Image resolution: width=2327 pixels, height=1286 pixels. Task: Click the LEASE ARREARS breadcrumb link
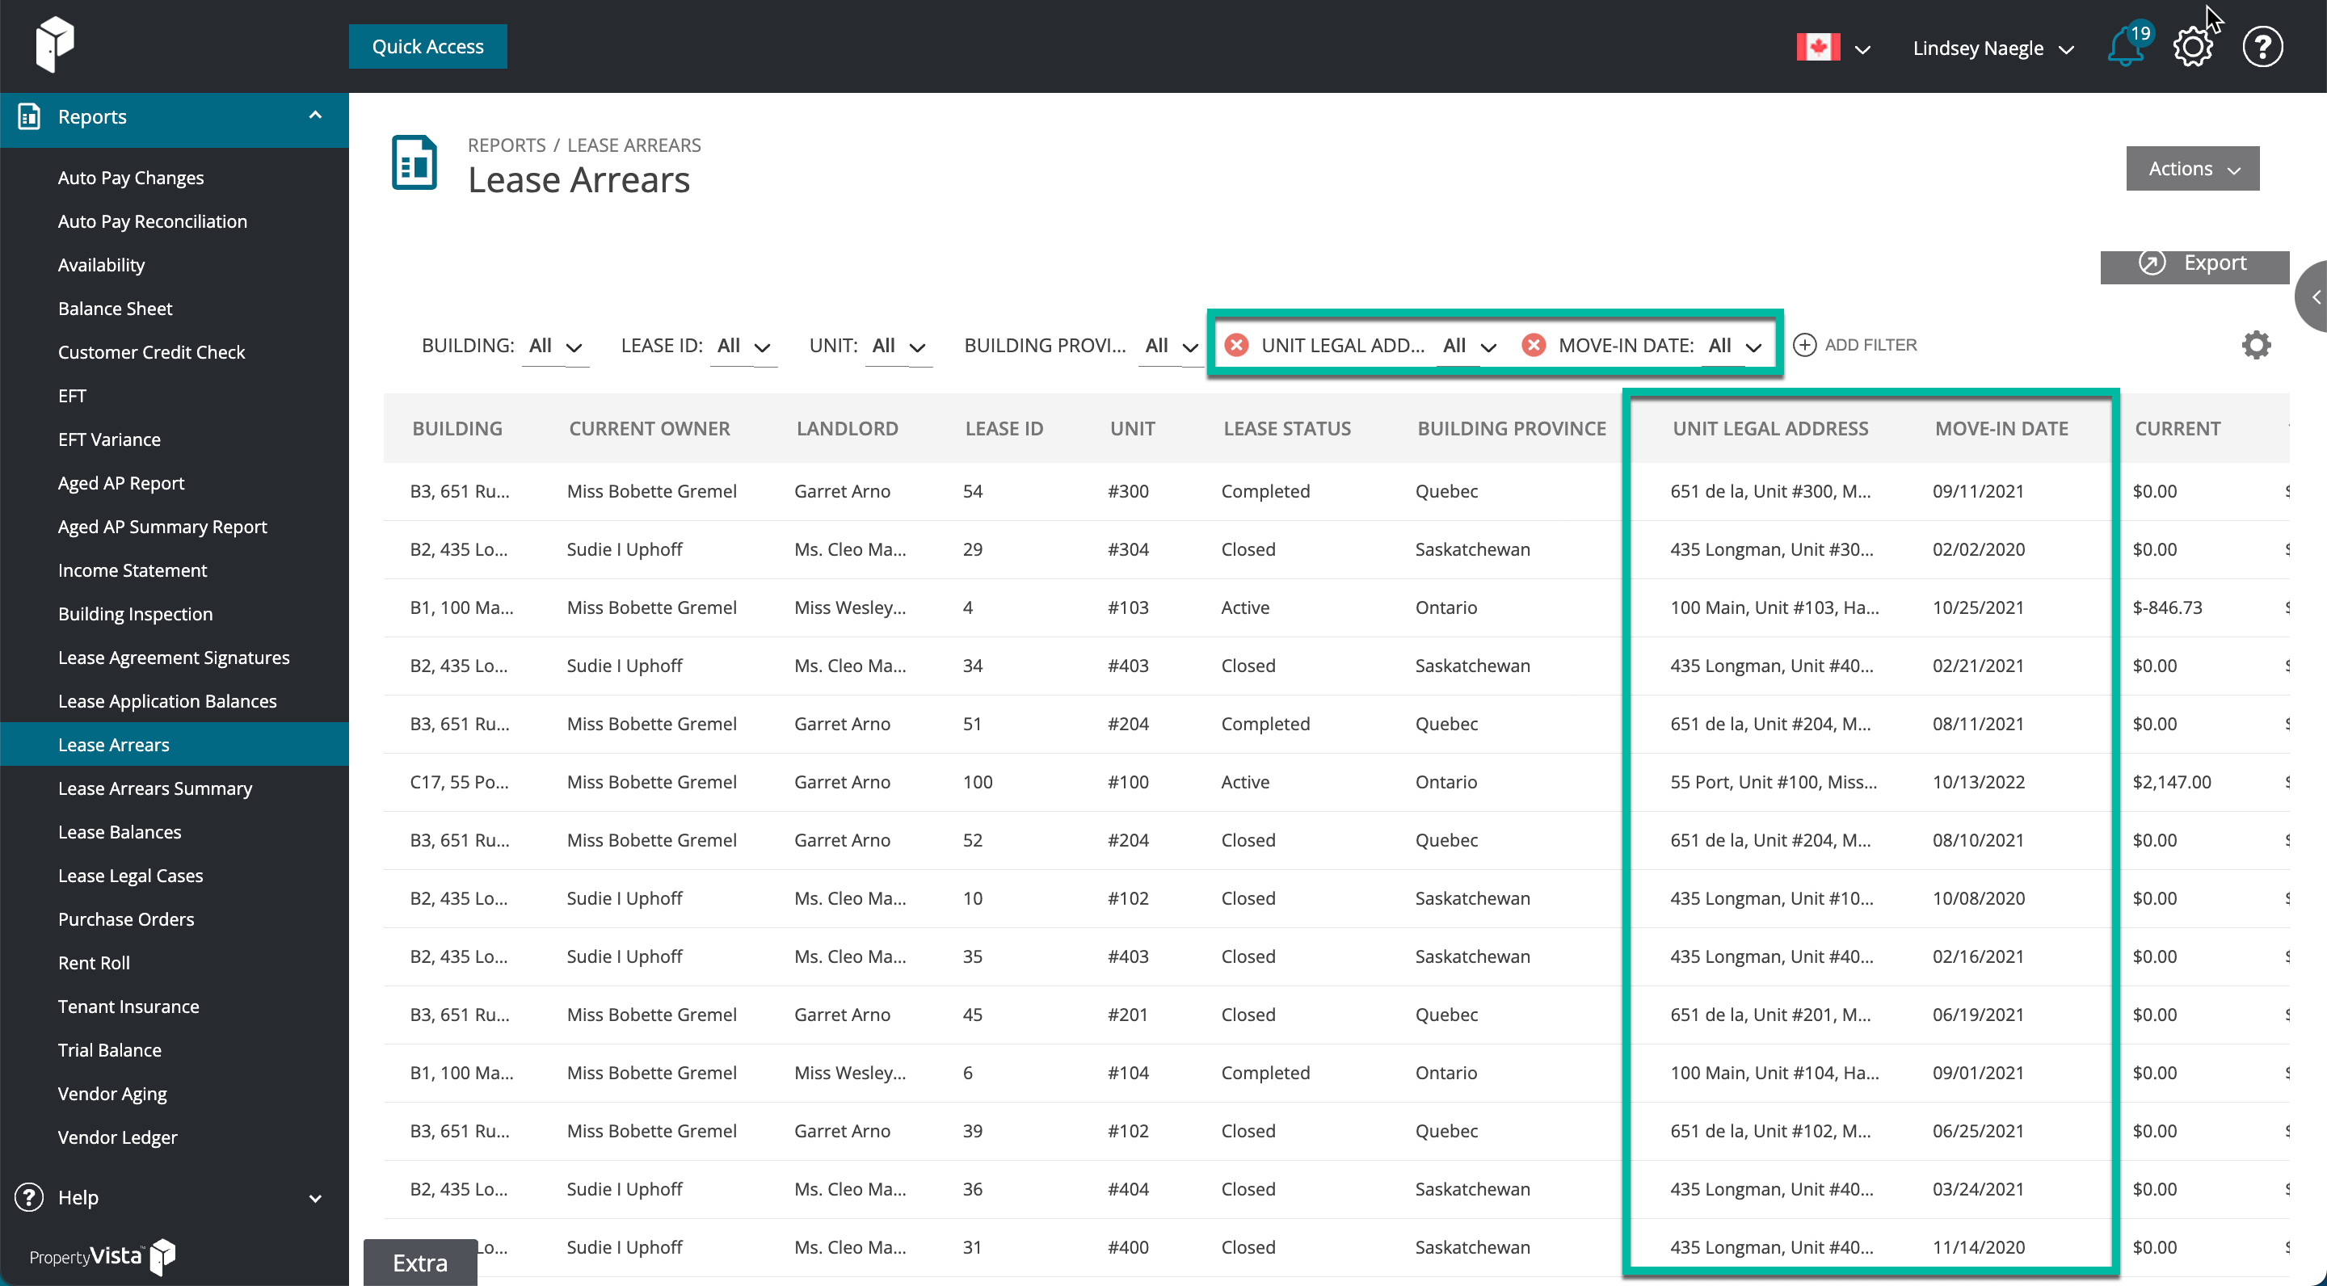tap(634, 145)
